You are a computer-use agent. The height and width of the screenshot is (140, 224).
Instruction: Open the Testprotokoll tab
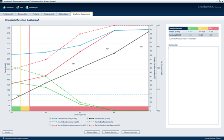coord(49,14)
